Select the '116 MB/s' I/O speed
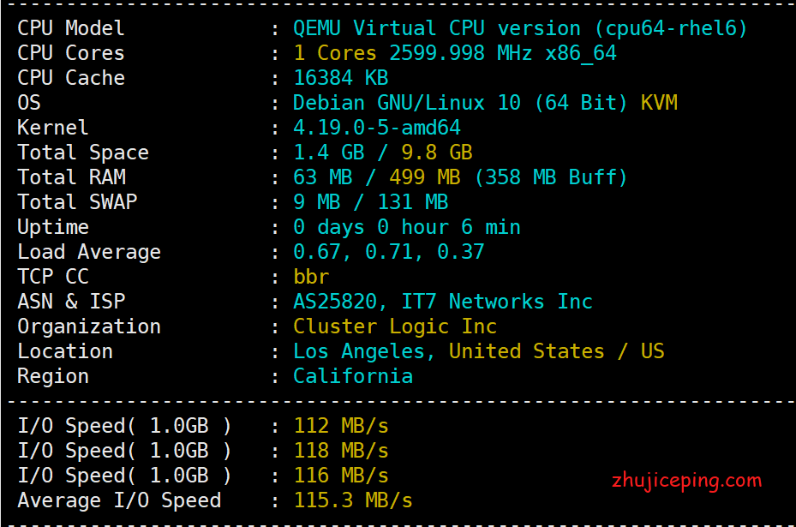This screenshot has height=527, width=796. 341,476
